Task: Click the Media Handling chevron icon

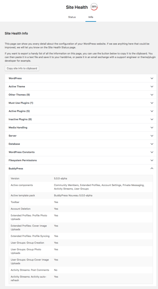Action: coord(152,128)
